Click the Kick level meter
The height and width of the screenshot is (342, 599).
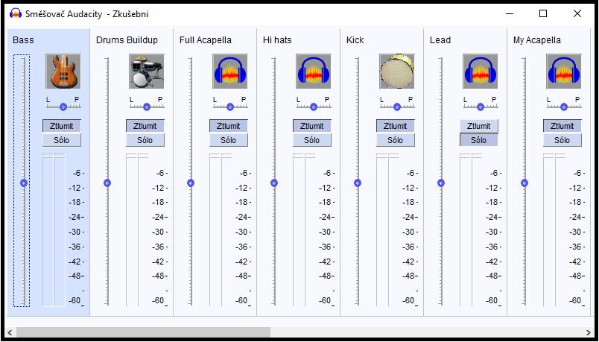point(387,229)
